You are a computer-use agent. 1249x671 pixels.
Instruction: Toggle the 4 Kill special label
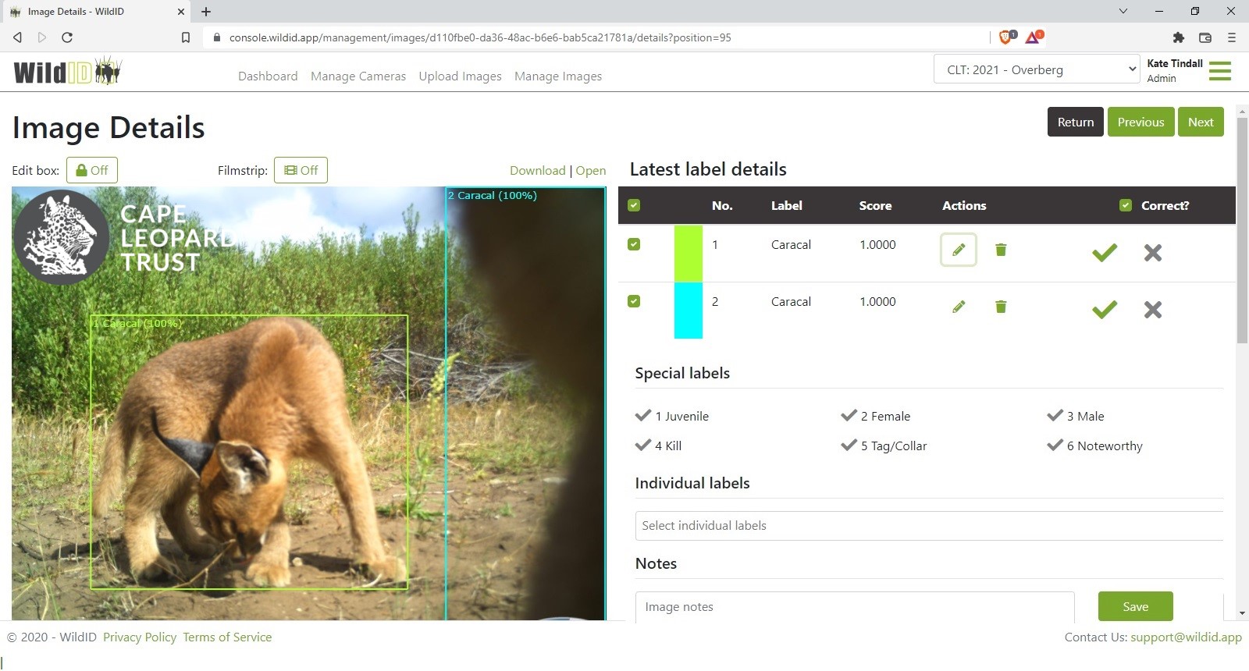[659, 446]
